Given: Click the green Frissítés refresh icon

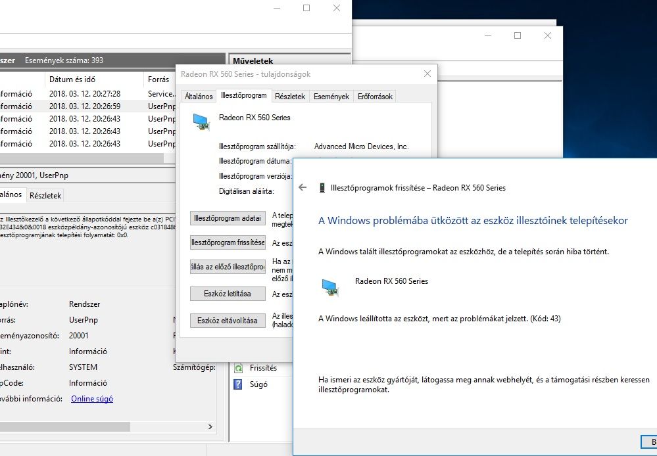Looking at the screenshot, I should click(x=239, y=368).
